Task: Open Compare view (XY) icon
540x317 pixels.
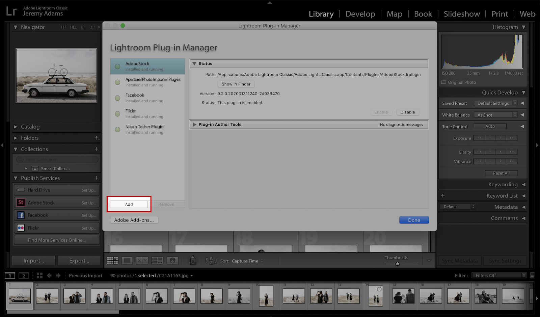Action: point(142,260)
